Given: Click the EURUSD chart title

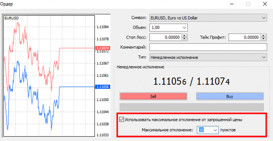Looking at the screenshot, I should [11, 18].
